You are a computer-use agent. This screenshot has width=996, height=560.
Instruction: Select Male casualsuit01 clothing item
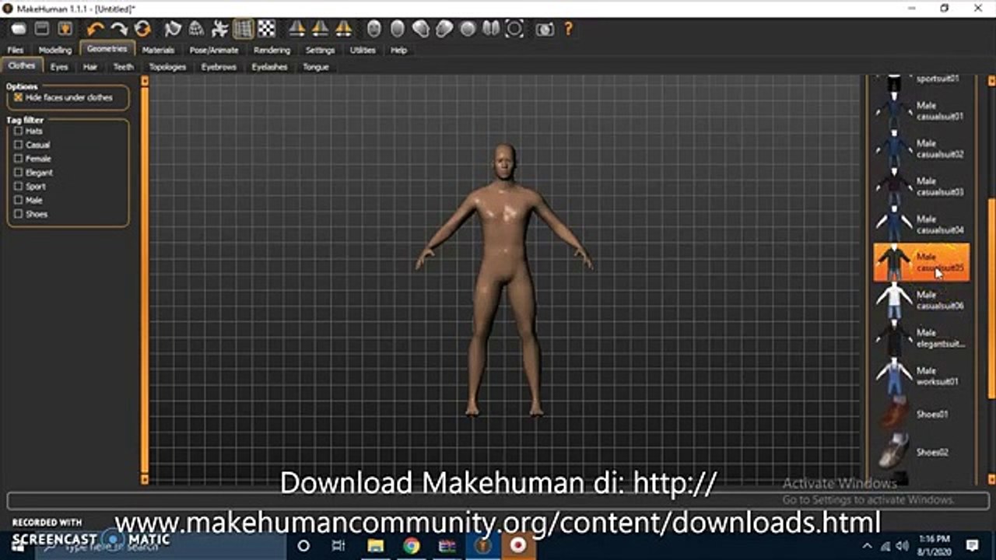point(921,110)
